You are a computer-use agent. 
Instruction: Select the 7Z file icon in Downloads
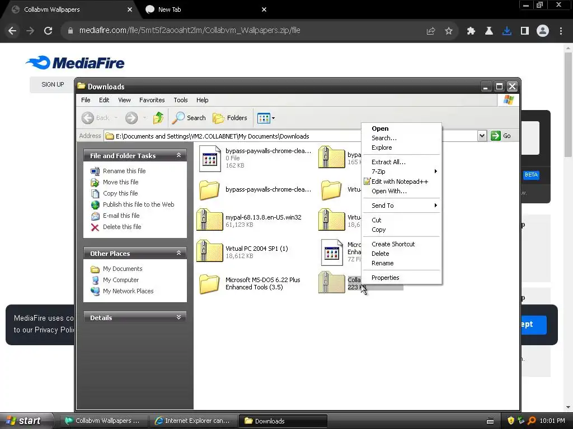(332, 252)
